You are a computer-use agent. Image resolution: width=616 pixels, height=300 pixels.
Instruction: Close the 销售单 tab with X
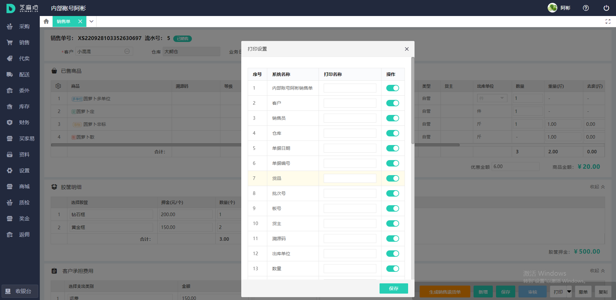coord(80,21)
